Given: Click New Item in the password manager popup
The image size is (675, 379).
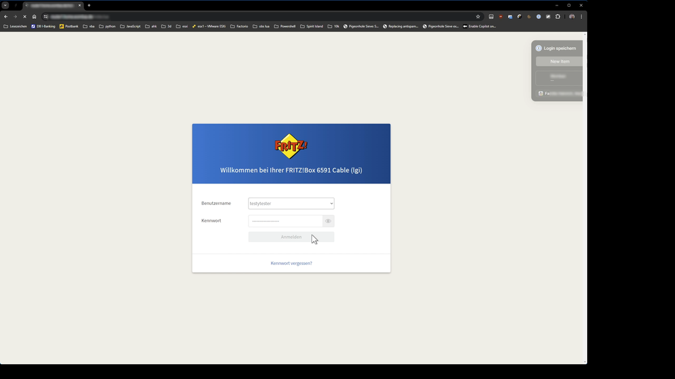Looking at the screenshot, I should (559, 61).
